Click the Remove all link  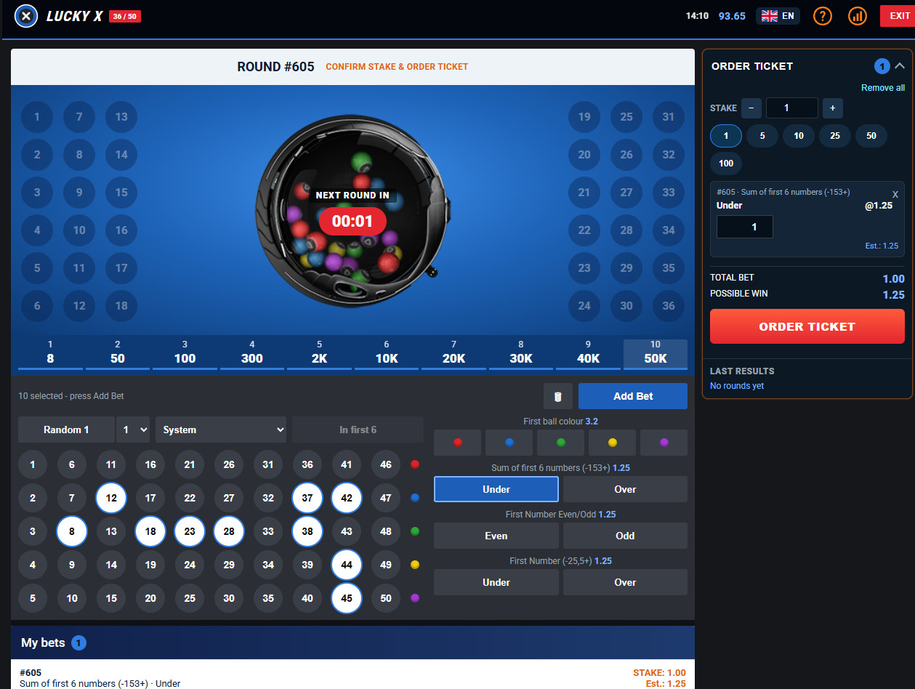pyautogui.click(x=883, y=88)
